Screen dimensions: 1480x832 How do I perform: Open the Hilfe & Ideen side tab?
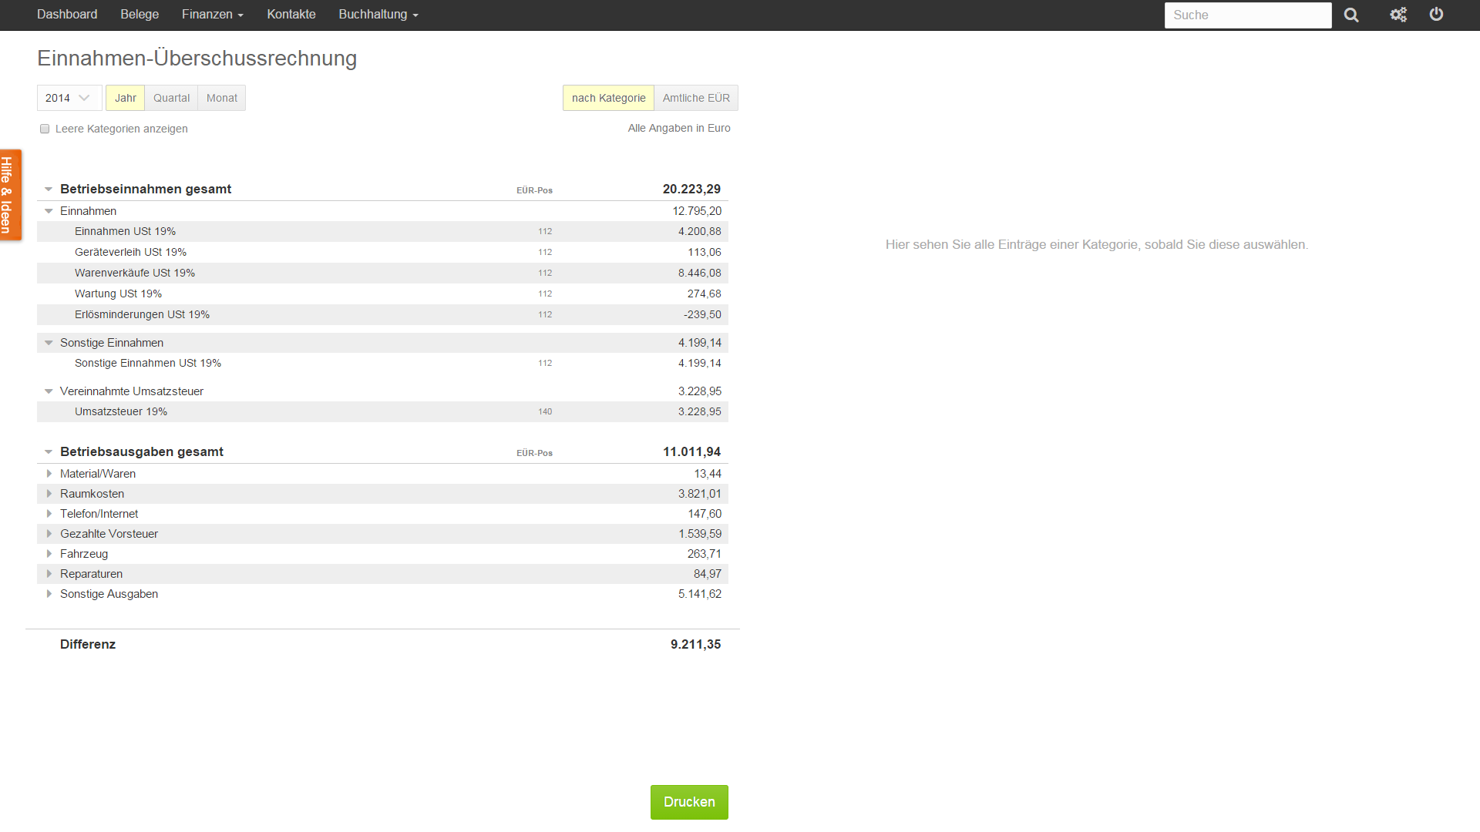9,195
